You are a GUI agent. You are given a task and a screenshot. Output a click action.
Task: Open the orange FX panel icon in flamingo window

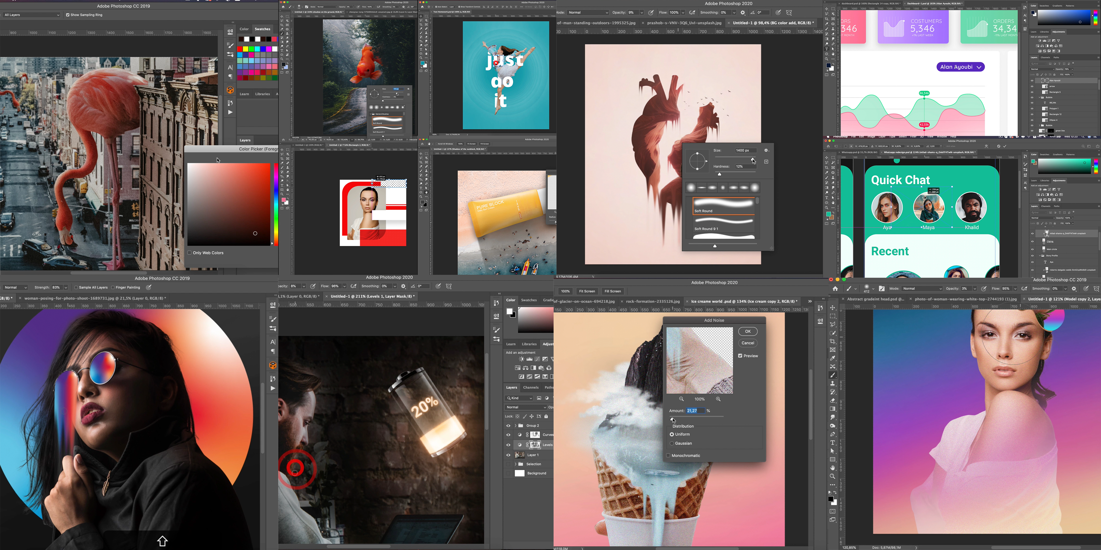230,90
